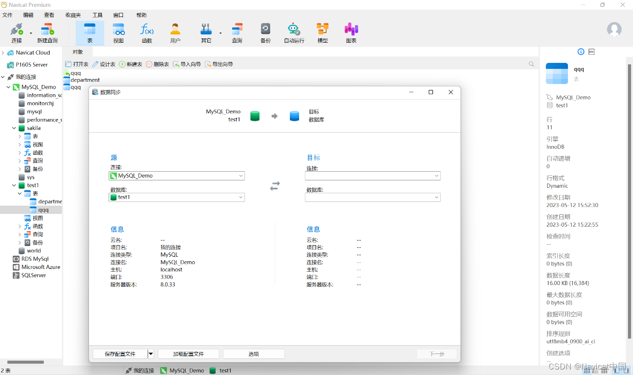The width and height of the screenshot is (633, 375).
Task: Open the 用户 (User) toolbar icon
Action: (175, 33)
